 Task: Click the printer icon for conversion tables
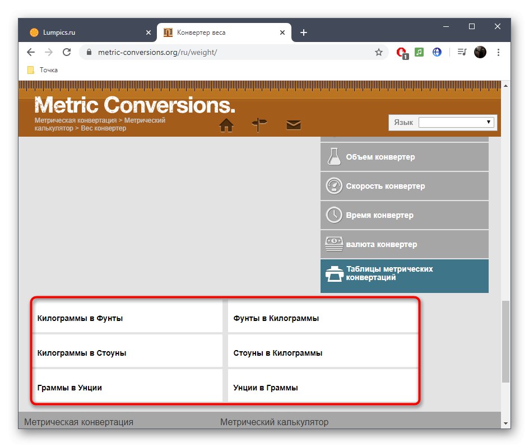click(x=334, y=273)
